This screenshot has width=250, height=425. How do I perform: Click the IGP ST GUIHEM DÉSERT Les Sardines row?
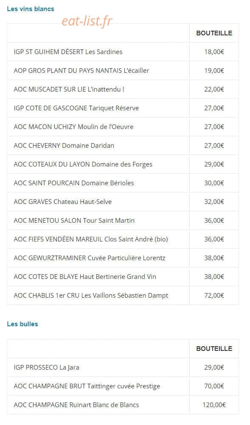[123, 52]
